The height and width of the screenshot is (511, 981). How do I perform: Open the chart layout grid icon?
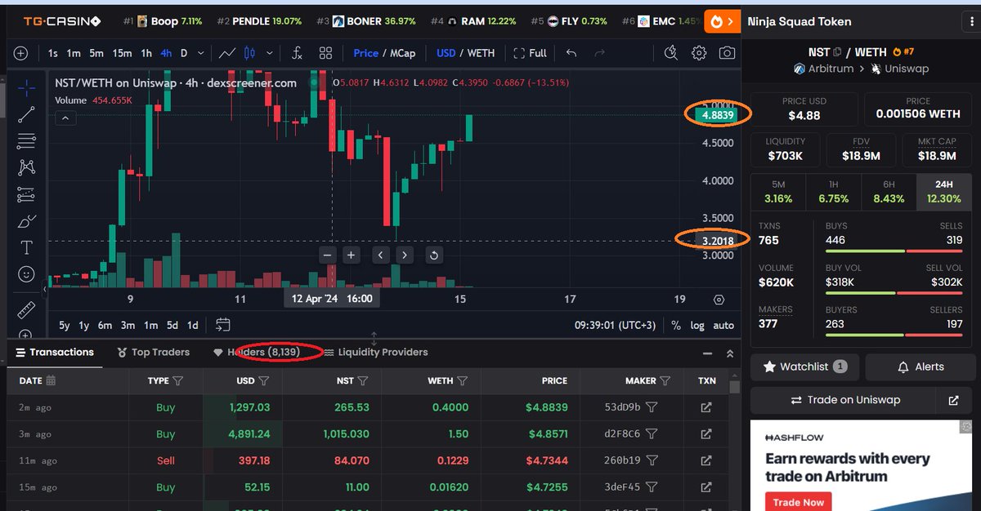pos(325,53)
